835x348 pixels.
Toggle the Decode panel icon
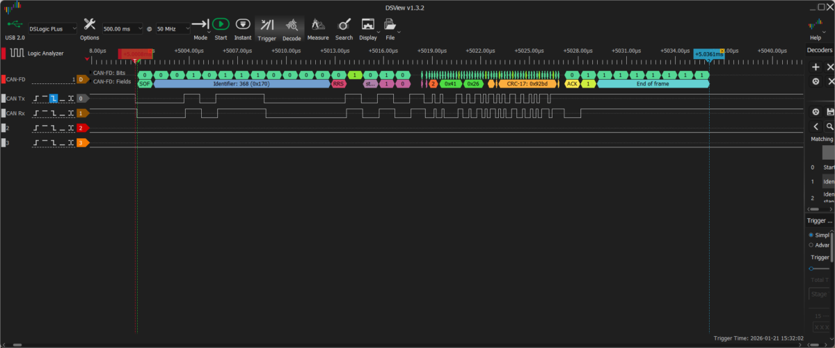292,25
